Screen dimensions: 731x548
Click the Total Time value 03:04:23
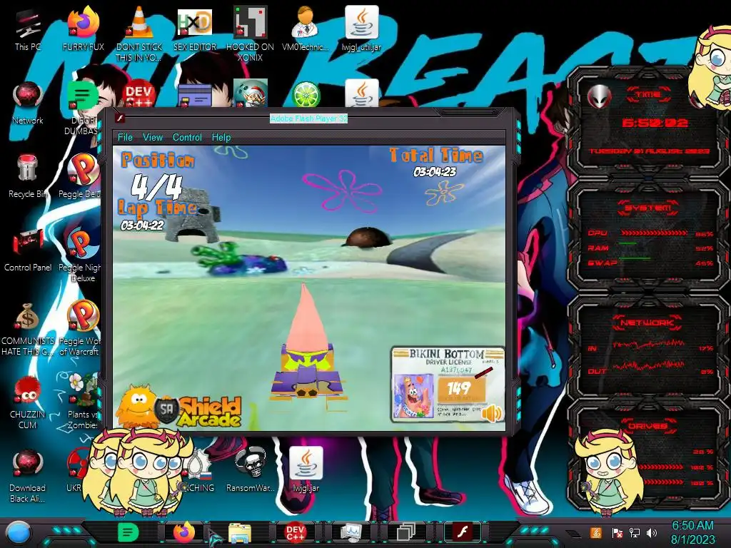(435, 172)
